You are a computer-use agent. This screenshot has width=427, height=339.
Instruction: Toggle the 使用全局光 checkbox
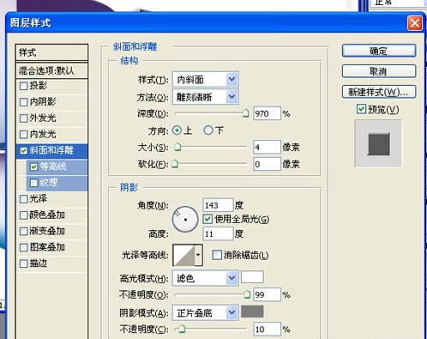click(207, 219)
